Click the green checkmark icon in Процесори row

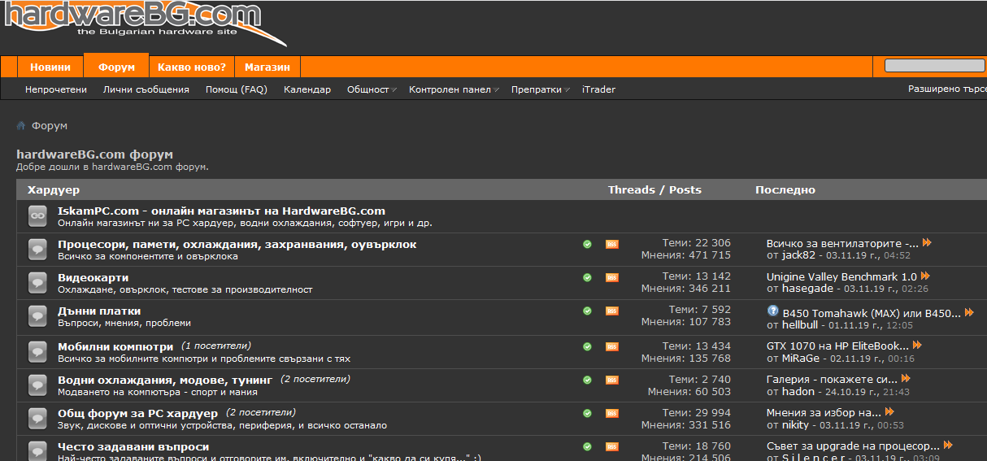587,244
